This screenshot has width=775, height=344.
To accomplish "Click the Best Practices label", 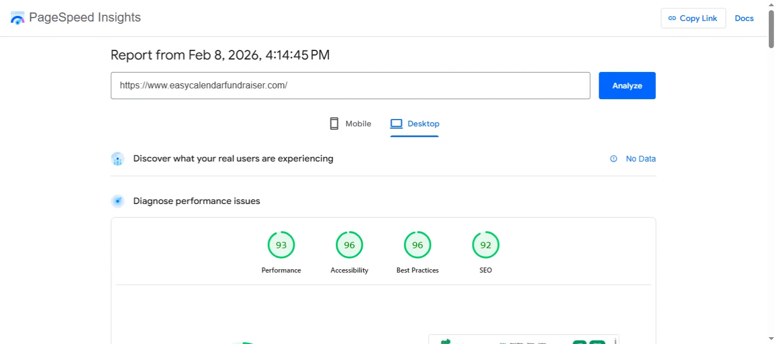I will pos(417,270).
